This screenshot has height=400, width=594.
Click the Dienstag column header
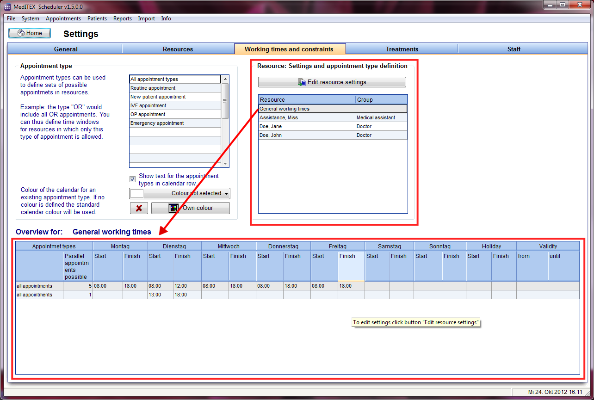[174, 246]
